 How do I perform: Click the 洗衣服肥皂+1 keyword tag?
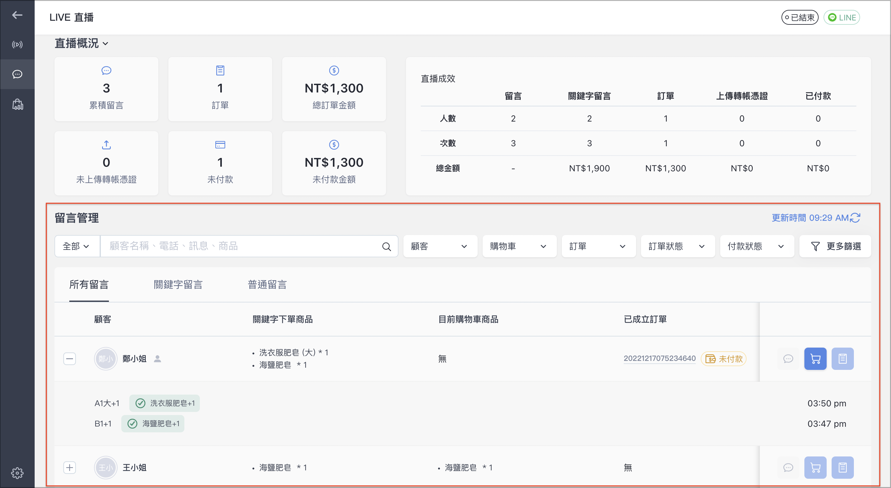(x=165, y=403)
